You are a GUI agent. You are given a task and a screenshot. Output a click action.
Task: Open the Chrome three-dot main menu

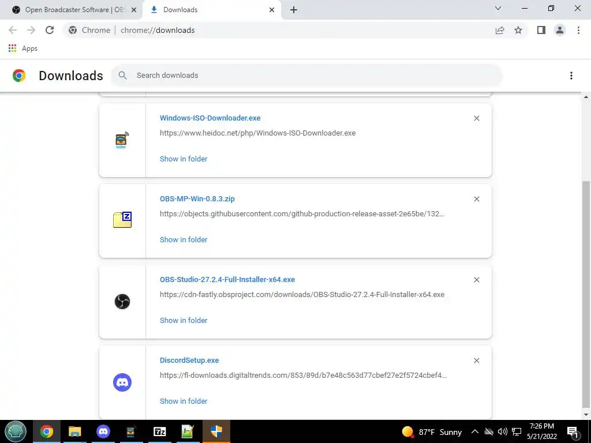point(578,30)
